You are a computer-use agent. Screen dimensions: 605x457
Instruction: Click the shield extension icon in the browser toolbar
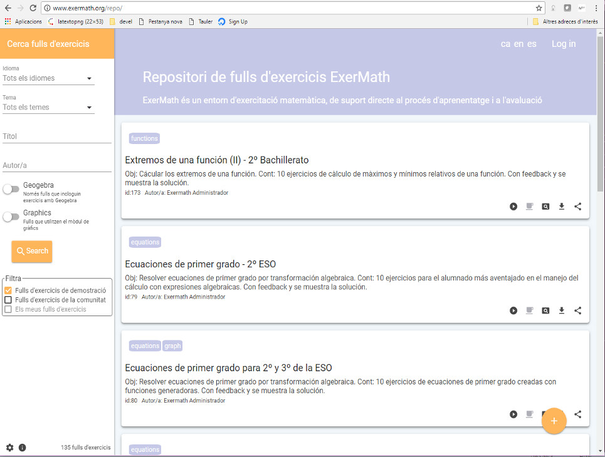[x=567, y=8]
